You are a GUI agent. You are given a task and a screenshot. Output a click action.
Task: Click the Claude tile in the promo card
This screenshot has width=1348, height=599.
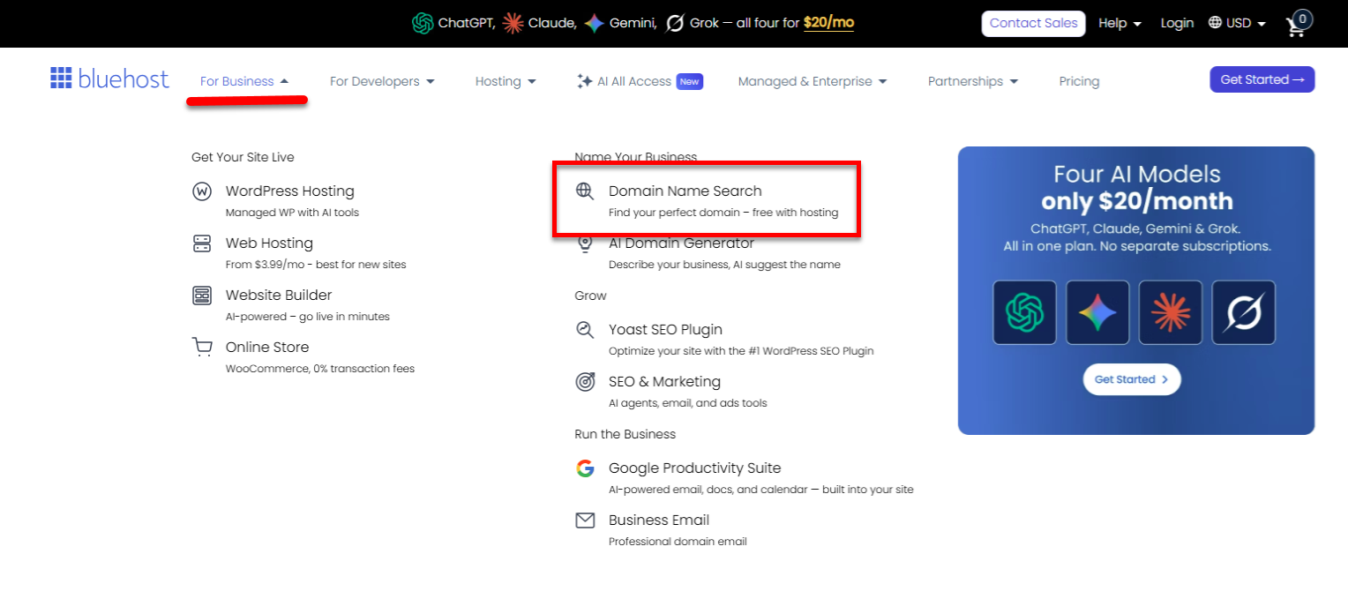click(x=1171, y=312)
